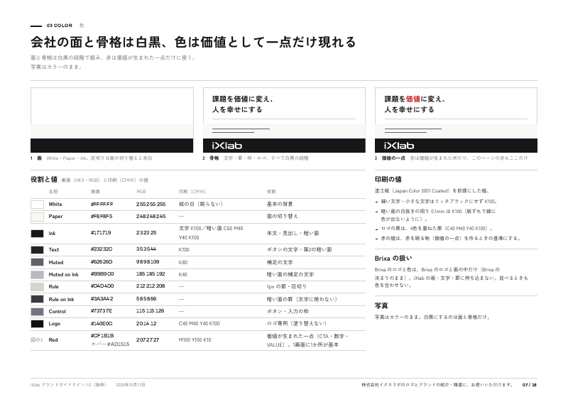This screenshot has width=568, height=402.
Task: Click the 印刷（CMYK） column header
Action: pyautogui.click(x=192, y=192)
